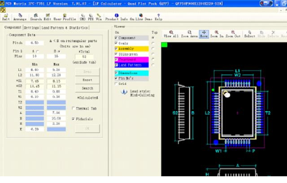Enable the Thermal Tab checkbox
The height and width of the screenshot is (183, 287).
pyautogui.click(x=74, y=109)
